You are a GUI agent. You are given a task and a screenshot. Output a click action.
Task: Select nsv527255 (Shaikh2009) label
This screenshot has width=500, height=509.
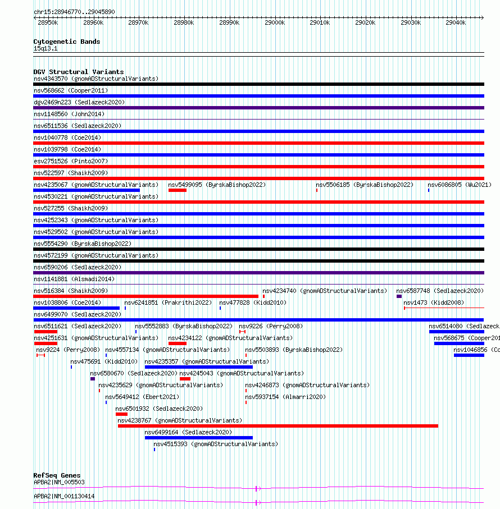[71, 208]
